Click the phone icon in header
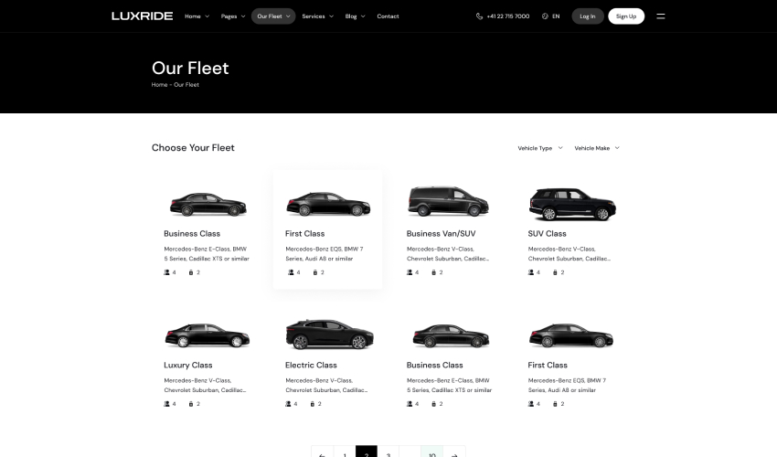Viewport: 777px width, 457px height. [x=479, y=16]
